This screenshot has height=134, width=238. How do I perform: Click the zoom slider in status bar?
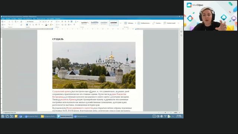pos(165,113)
